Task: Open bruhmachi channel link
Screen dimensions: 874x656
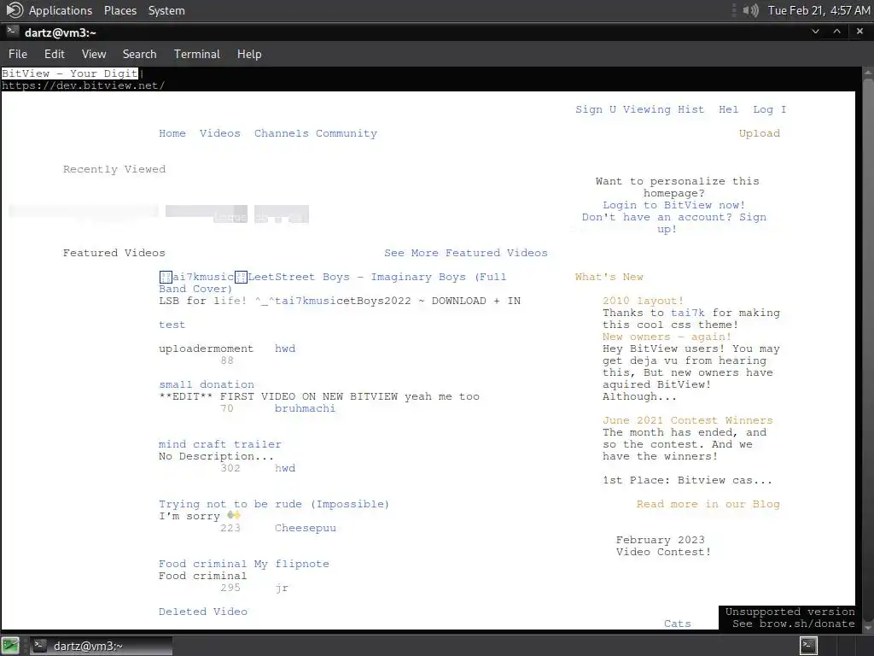Action: point(305,408)
